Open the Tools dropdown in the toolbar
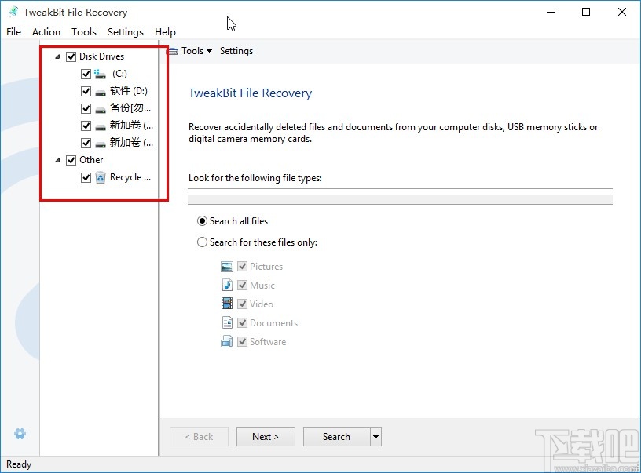The width and height of the screenshot is (641, 473). [192, 51]
